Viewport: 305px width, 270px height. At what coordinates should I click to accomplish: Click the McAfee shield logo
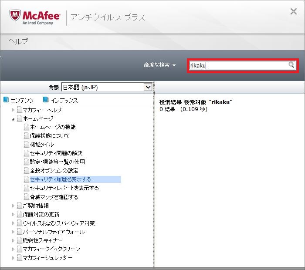15,16
